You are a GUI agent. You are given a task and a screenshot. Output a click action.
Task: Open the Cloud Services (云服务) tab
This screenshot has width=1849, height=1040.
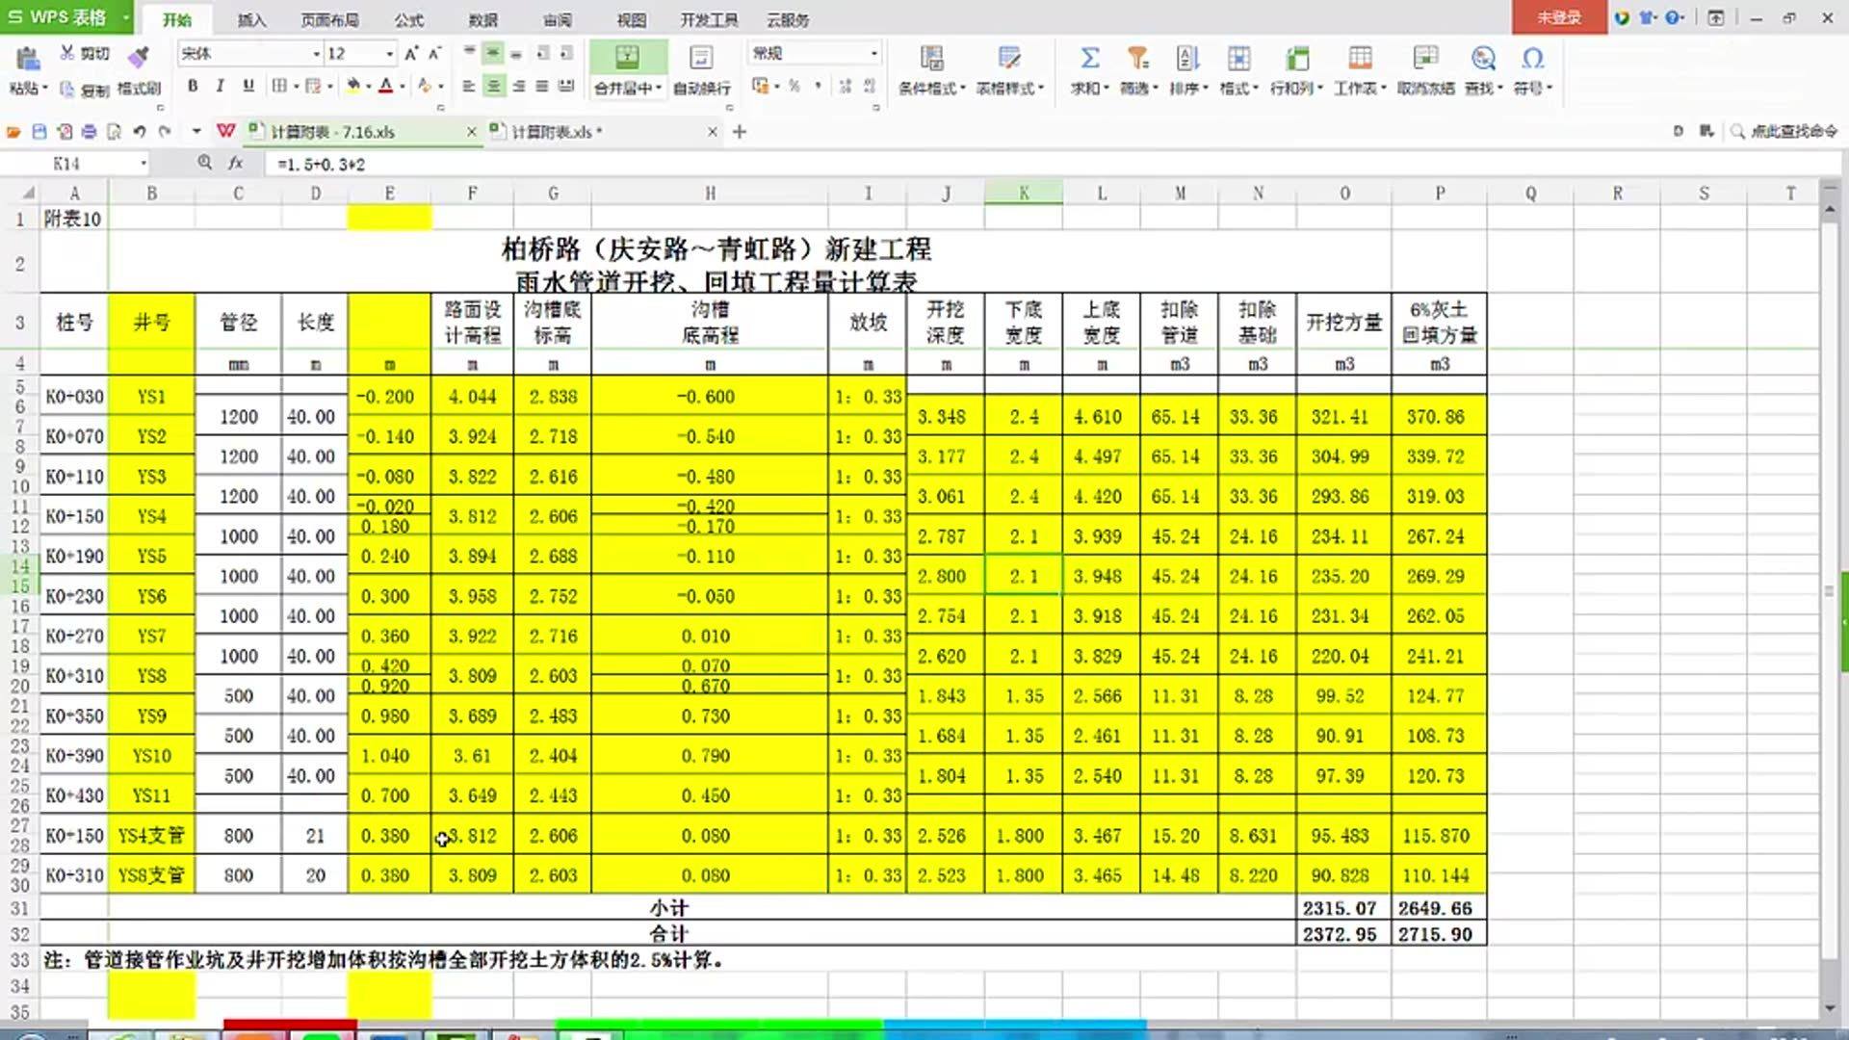(x=788, y=20)
